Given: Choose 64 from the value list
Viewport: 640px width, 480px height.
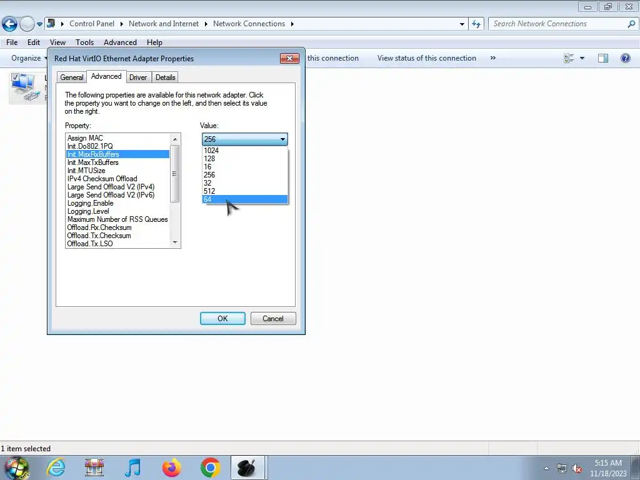Looking at the screenshot, I should click(x=245, y=199).
